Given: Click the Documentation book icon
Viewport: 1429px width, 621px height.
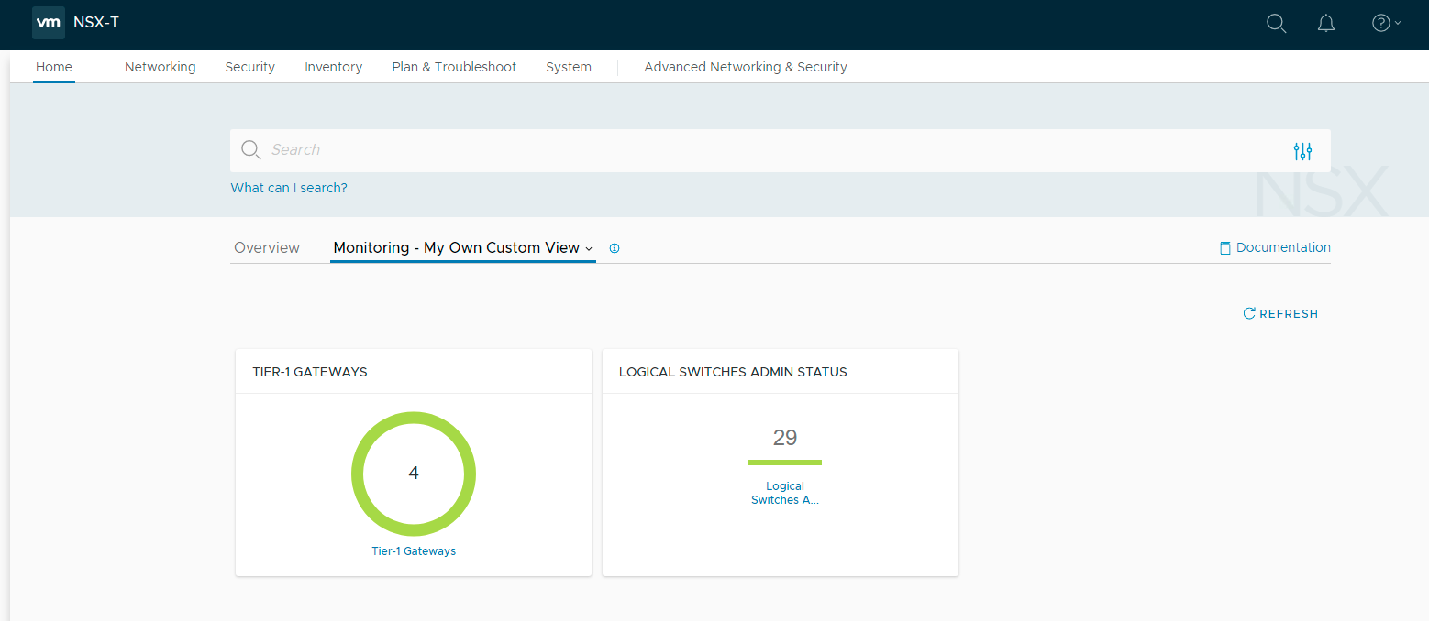Looking at the screenshot, I should (1224, 248).
